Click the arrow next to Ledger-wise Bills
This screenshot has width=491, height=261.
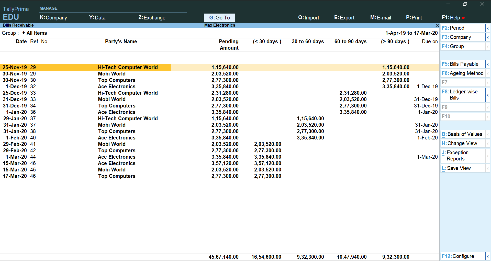(488, 95)
